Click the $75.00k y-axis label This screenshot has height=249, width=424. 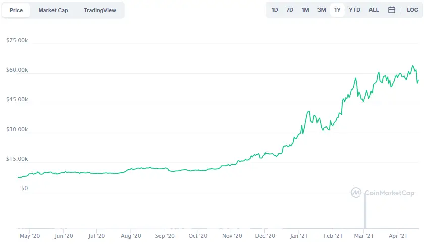click(x=17, y=40)
